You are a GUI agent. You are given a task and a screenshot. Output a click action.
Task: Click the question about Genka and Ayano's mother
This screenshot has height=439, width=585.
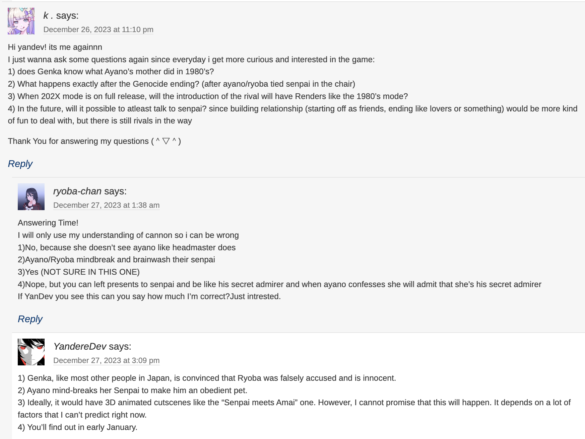[x=111, y=72]
